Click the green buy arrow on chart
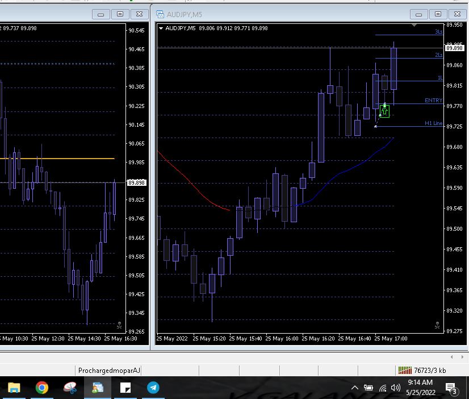 pyautogui.click(x=384, y=111)
